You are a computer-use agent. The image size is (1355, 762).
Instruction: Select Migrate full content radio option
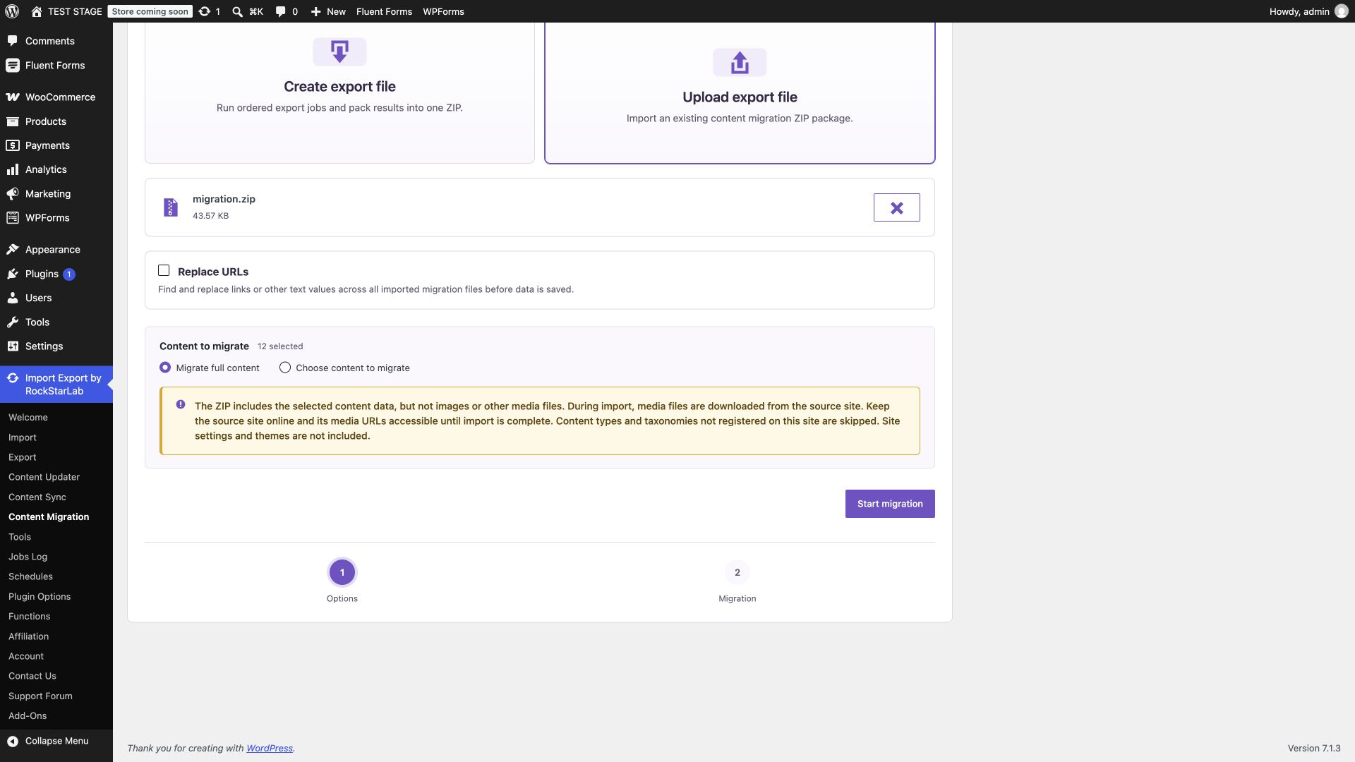165,368
